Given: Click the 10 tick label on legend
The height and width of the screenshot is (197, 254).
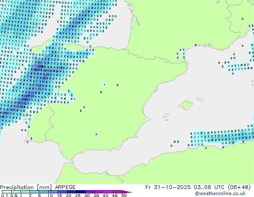Looking at the screenshot, I should [x=49, y=196].
